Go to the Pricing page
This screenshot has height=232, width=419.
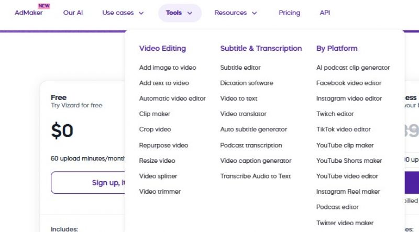pos(290,13)
